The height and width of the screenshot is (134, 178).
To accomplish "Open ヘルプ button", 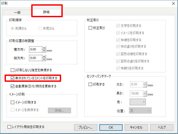I will coord(162,128).
